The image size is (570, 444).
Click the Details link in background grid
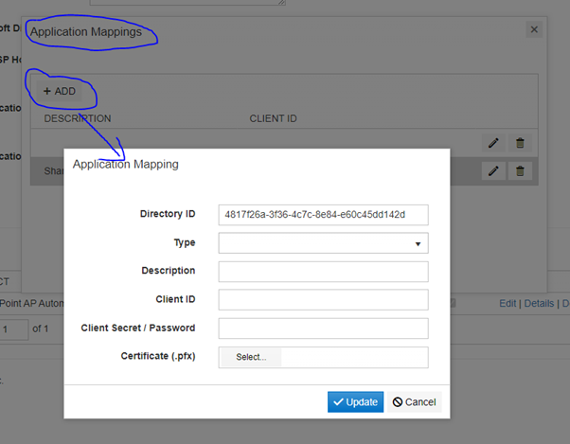[x=539, y=304]
